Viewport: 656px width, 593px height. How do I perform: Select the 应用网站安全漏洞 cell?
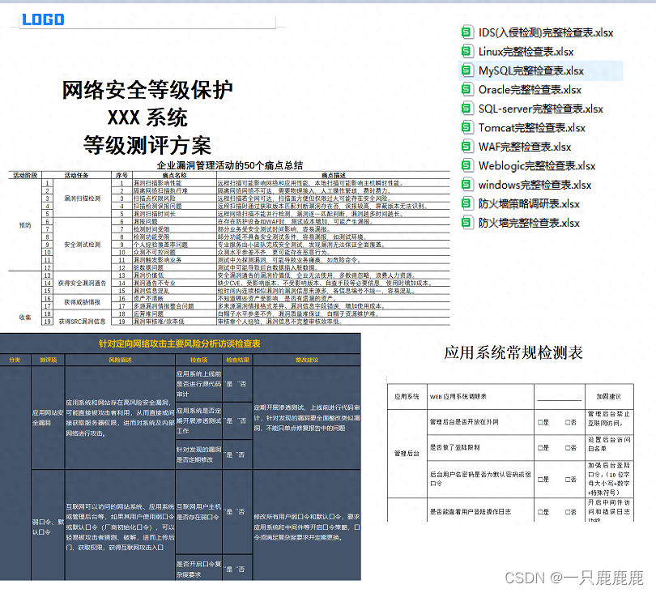[x=48, y=418]
